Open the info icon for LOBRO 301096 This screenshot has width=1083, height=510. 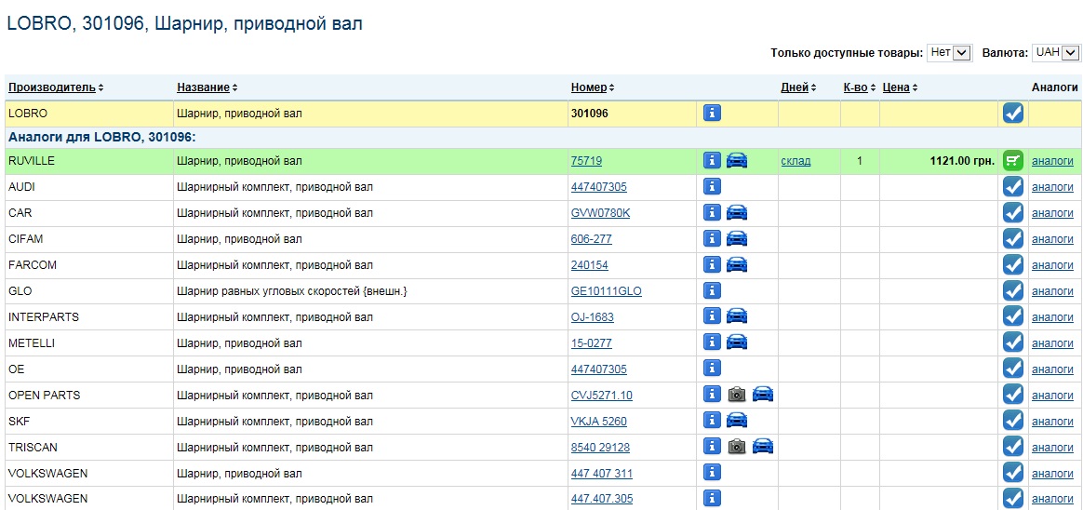pos(712,114)
